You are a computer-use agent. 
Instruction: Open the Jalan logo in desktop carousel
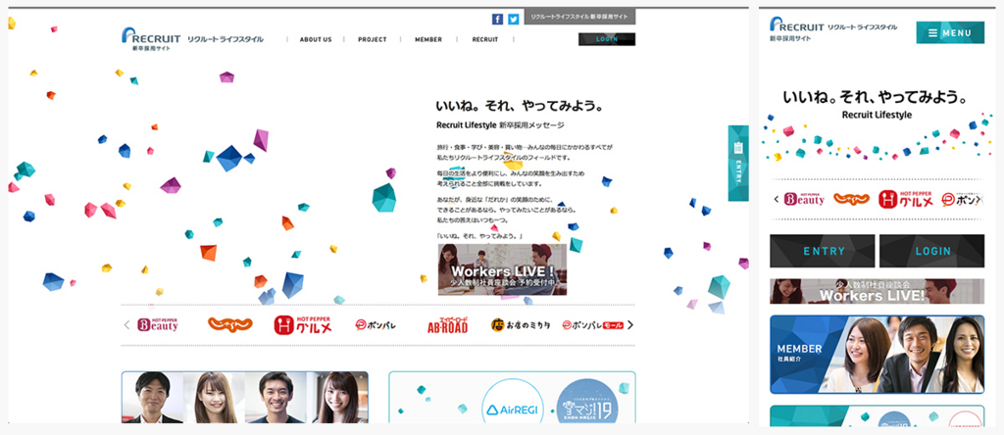coord(229,324)
